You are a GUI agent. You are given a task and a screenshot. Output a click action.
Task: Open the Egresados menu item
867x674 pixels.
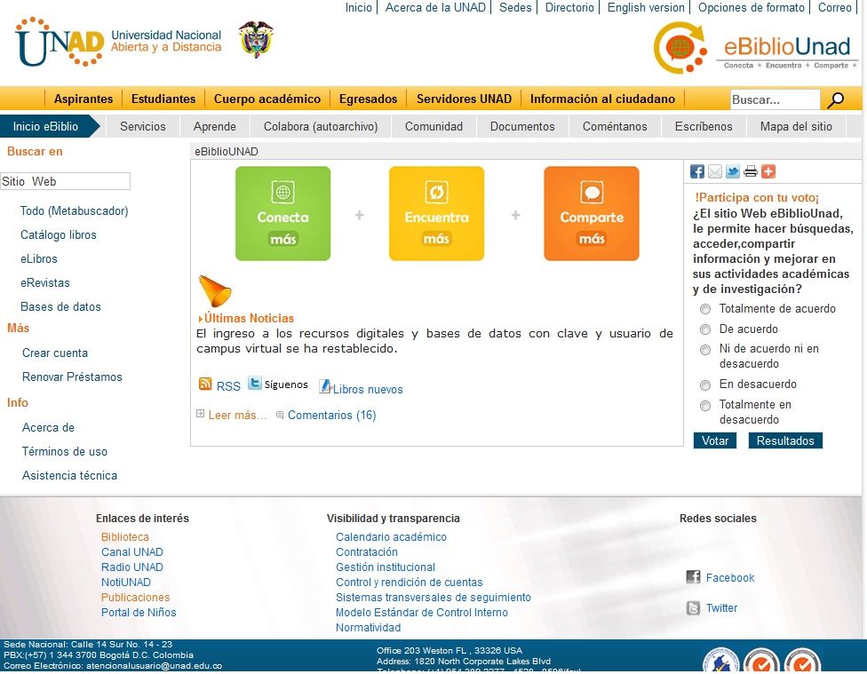pyautogui.click(x=368, y=99)
